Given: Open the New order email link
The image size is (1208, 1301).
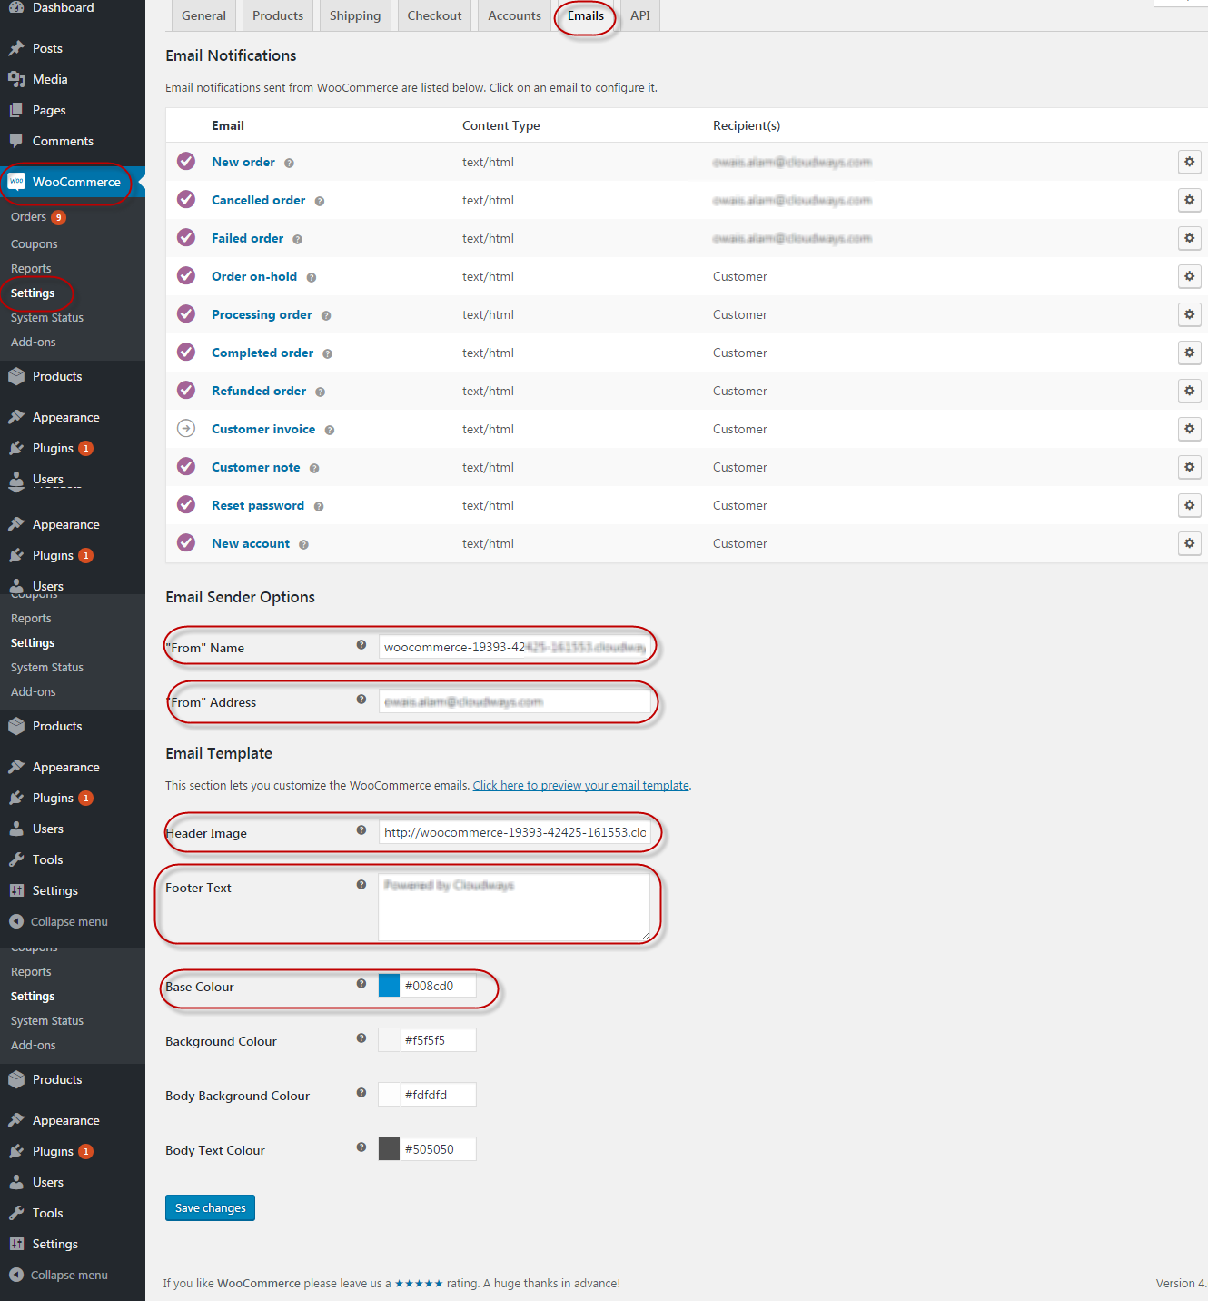Looking at the screenshot, I should click(x=243, y=162).
